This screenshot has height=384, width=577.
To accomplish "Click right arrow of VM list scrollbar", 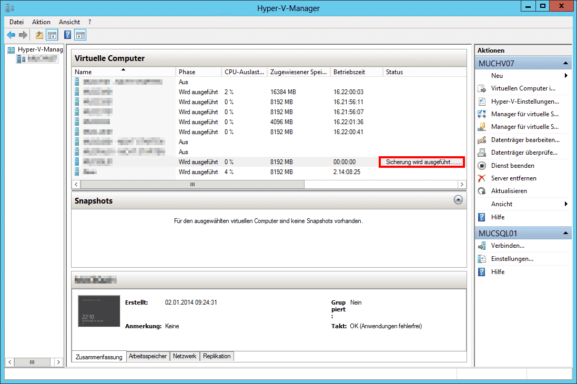I will tap(462, 184).
